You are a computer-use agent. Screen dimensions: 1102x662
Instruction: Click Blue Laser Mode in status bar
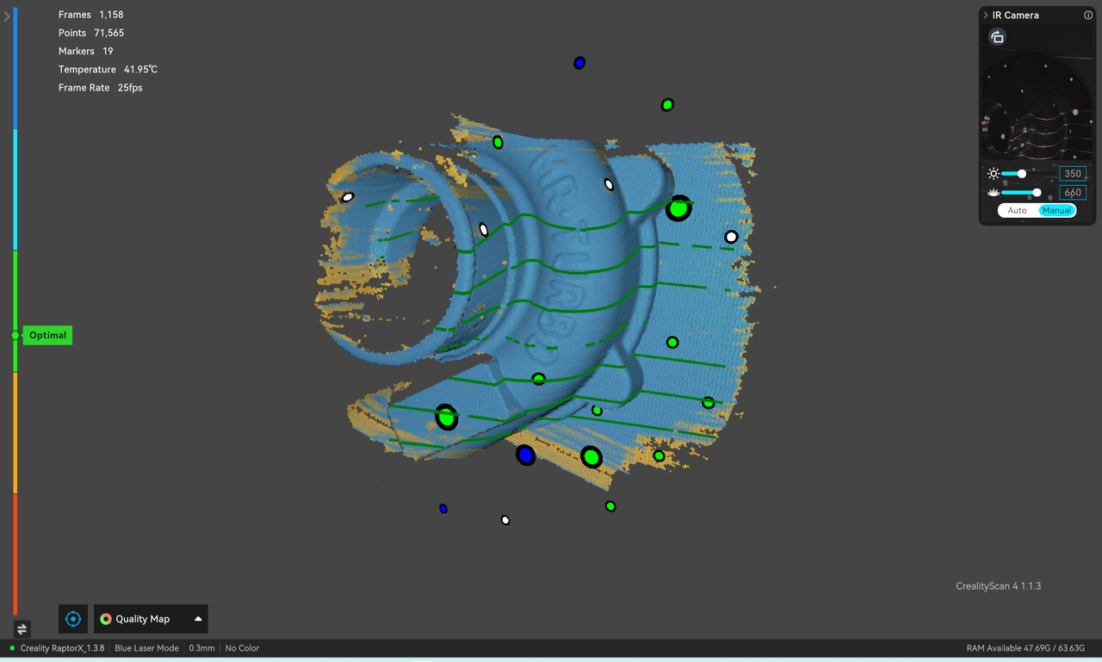(x=146, y=648)
